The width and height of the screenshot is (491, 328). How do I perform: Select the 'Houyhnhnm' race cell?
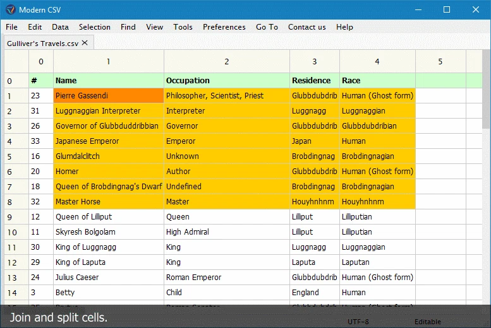point(377,202)
